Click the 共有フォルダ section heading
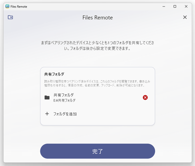The height and width of the screenshot is (166, 195). pos(54,74)
